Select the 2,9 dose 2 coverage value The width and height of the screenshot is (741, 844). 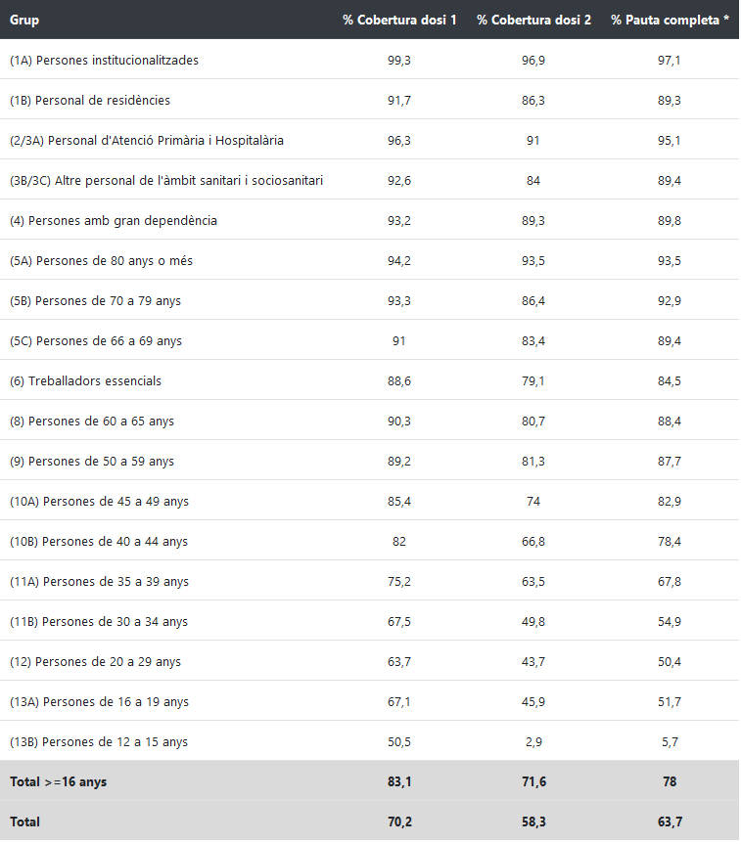pos(533,742)
